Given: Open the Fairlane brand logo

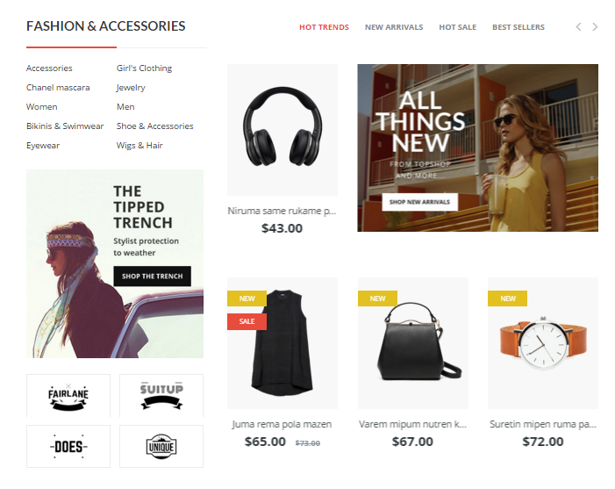Looking at the screenshot, I should (x=68, y=396).
